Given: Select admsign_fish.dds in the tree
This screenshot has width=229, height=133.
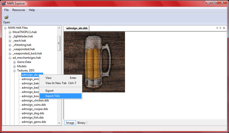Looking at the screenshot, I should [33, 117].
